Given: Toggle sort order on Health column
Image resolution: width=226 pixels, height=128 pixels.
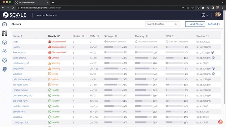Looking at the screenshot, I should pyautogui.click(x=58, y=36).
